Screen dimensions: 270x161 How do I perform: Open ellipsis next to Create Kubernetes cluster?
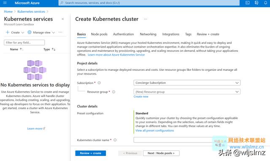click(x=146, y=19)
